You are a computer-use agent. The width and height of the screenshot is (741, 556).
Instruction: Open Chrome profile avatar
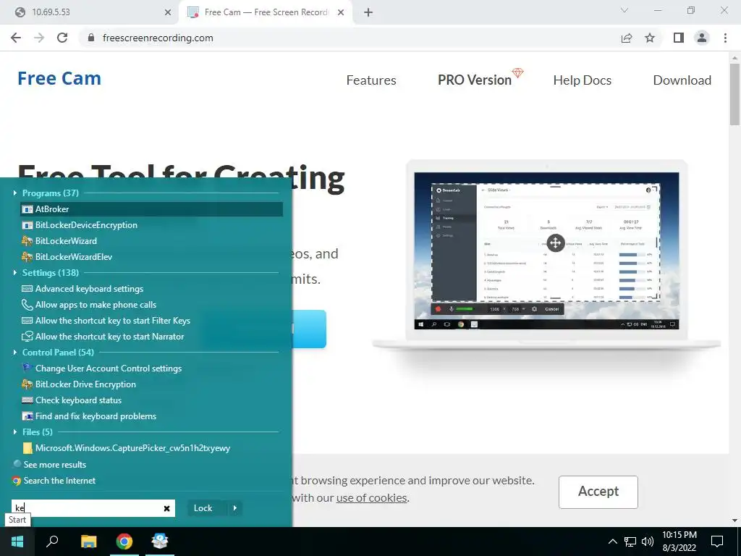click(x=702, y=38)
